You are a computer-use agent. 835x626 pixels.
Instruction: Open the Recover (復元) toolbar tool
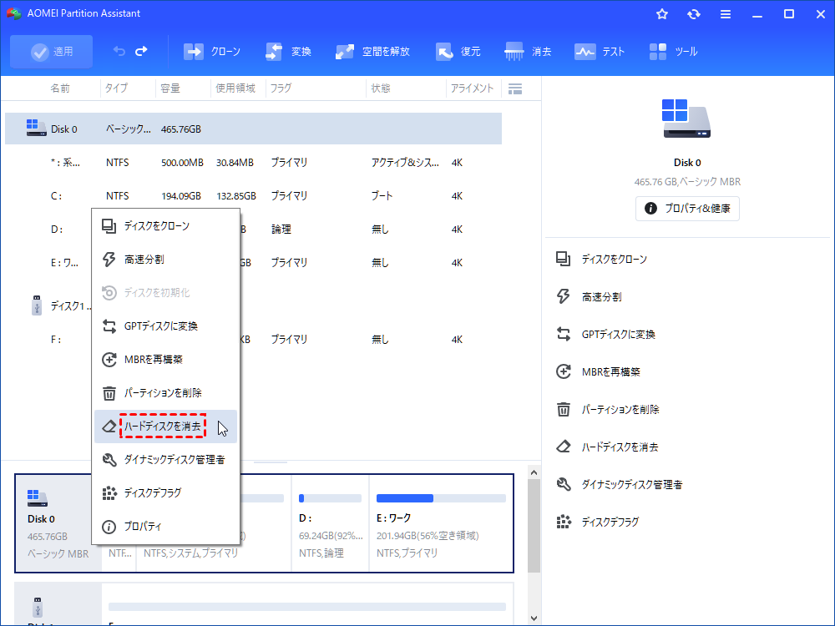(x=445, y=52)
